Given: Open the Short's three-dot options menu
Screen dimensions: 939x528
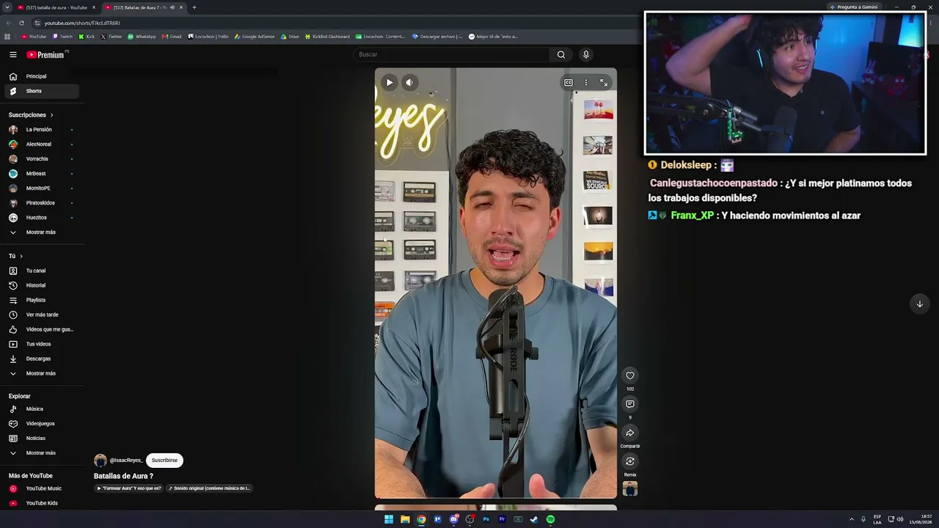Looking at the screenshot, I should 585,83.
